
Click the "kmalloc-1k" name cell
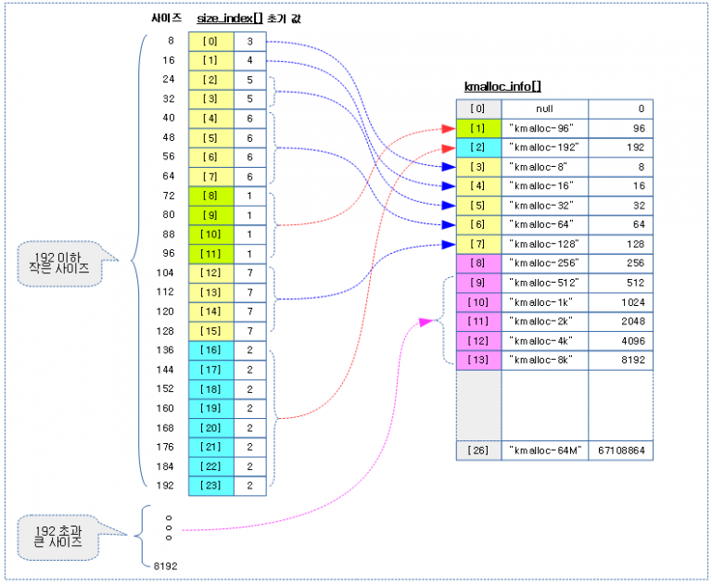[545, 302]
